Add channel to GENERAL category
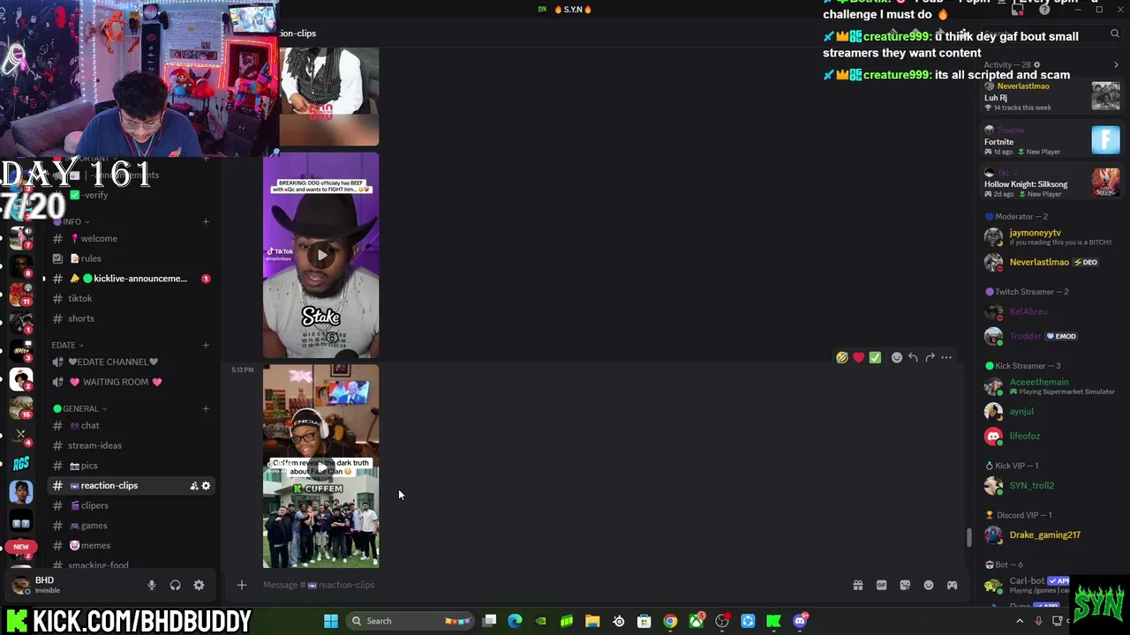Screen dimensions: 1130x635 pos(206,408)
